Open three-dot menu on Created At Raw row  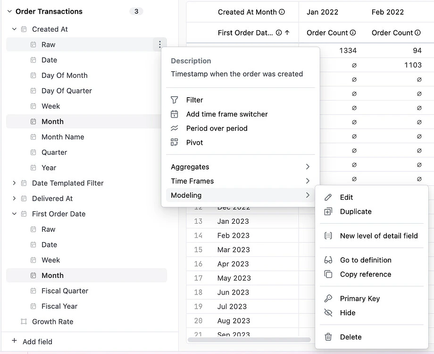(x=160, y=44)
